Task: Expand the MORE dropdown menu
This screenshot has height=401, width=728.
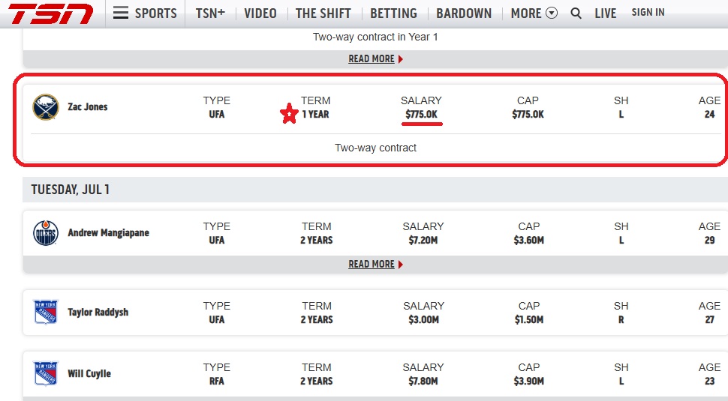Action: click(534, 13)
